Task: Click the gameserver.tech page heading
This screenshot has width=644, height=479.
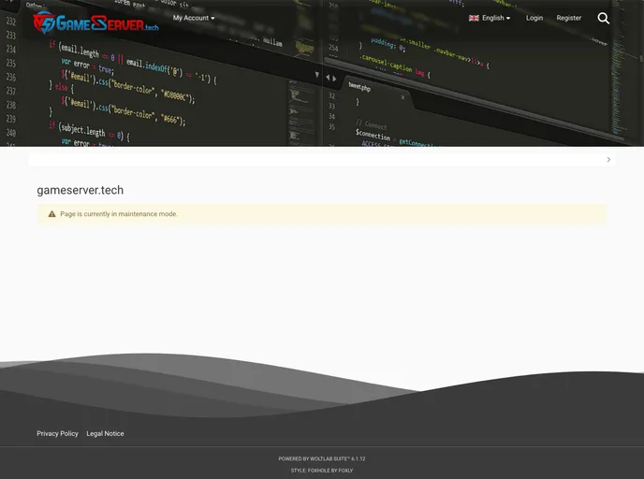Action: [80, 190]
